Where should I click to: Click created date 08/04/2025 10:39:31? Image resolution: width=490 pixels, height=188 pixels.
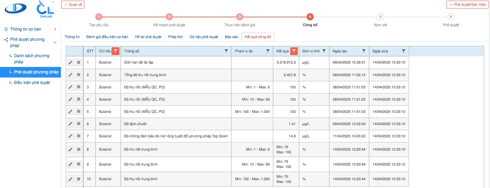click(349, 63)
